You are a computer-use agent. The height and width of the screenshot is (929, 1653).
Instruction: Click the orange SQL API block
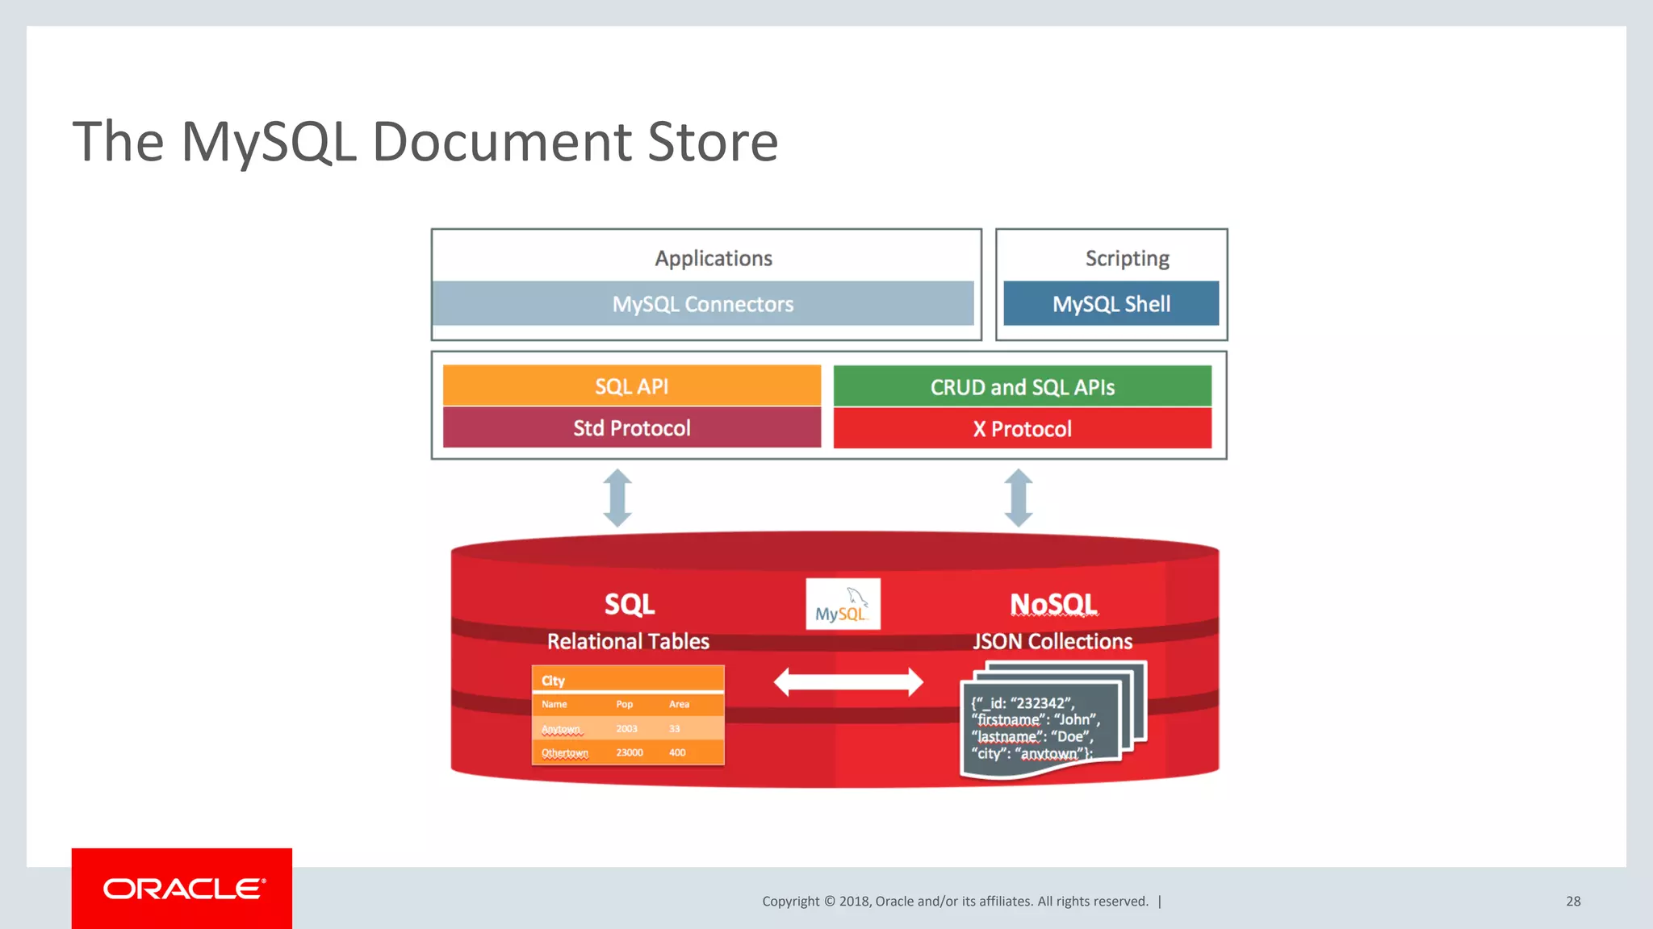point(632,386)
